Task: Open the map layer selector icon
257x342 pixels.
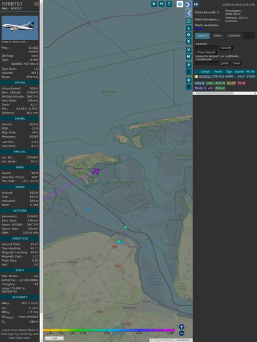Action: click(180, 4)
